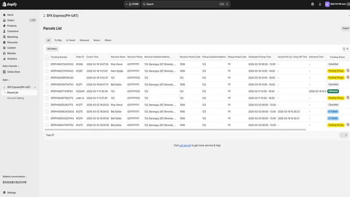Cancel parcel SPEPH069477670753 via red icon

348,125
